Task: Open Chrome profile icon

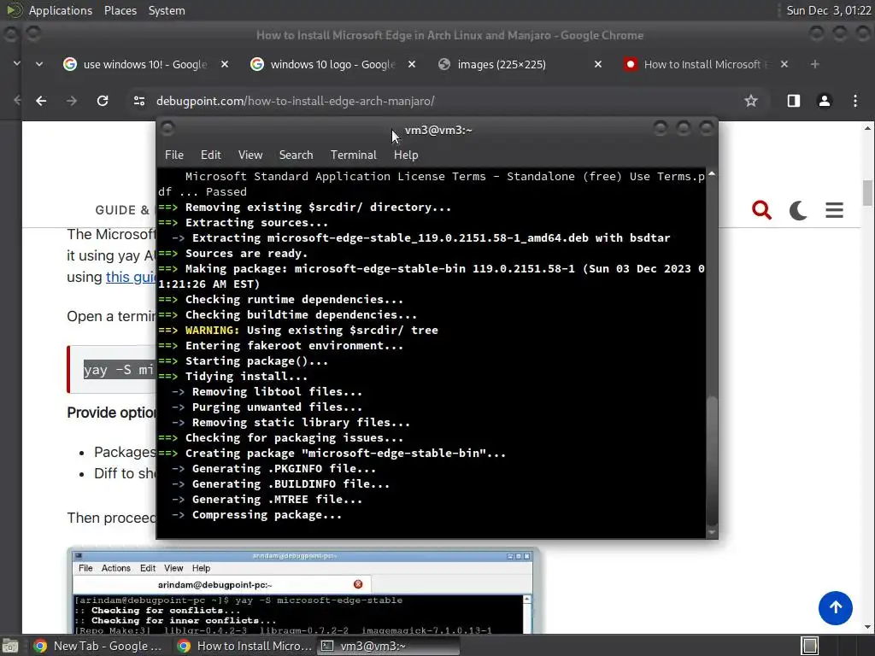Action: 825,101
